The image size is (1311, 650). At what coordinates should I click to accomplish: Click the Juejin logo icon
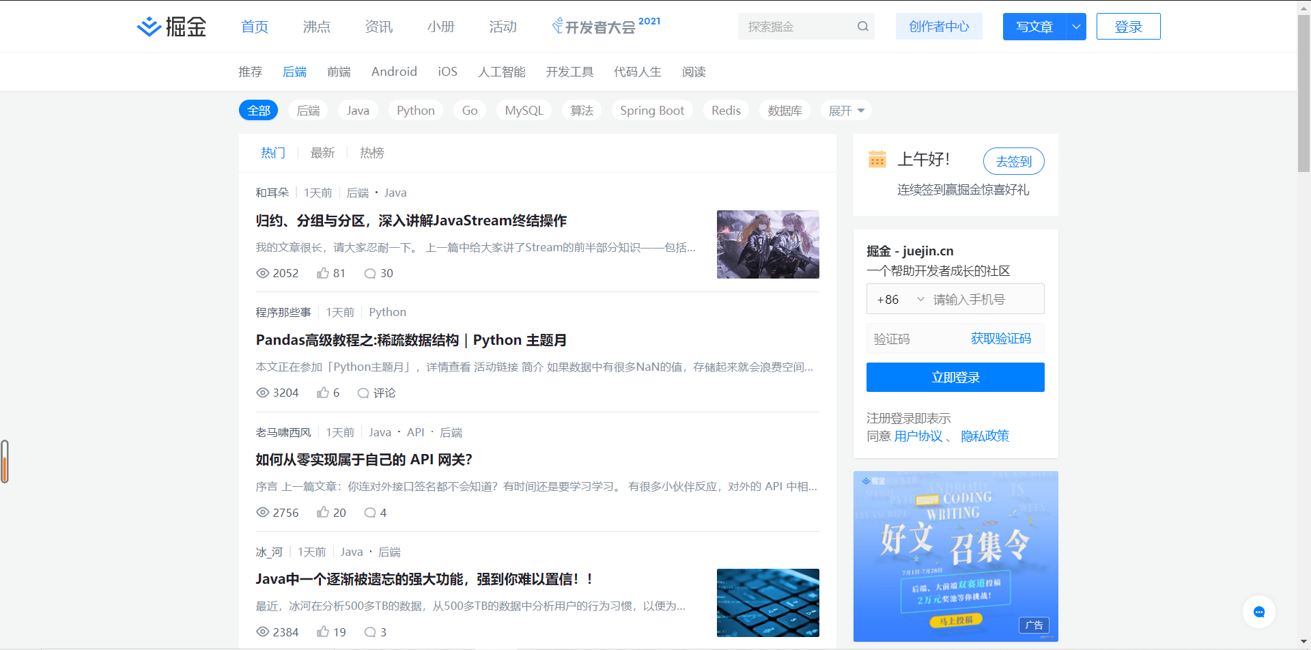tap(149, 27)
